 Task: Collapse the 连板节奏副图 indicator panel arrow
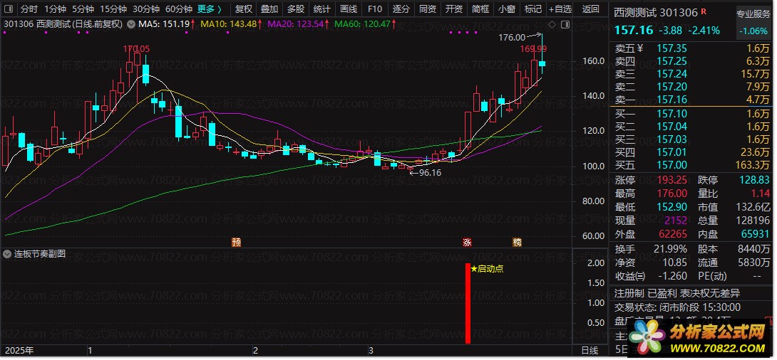[x=7, y=254]
